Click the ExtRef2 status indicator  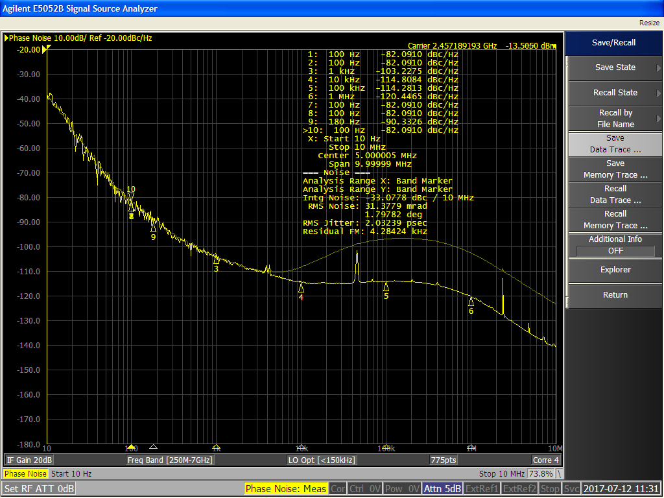pyautogui.click(x=519, y=489)
